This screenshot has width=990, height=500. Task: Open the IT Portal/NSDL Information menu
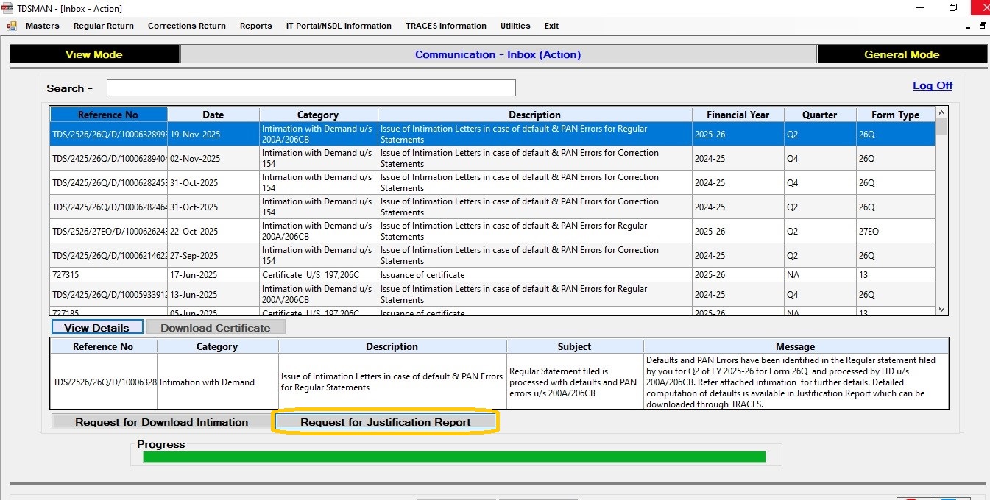click(x=339, y=26)
